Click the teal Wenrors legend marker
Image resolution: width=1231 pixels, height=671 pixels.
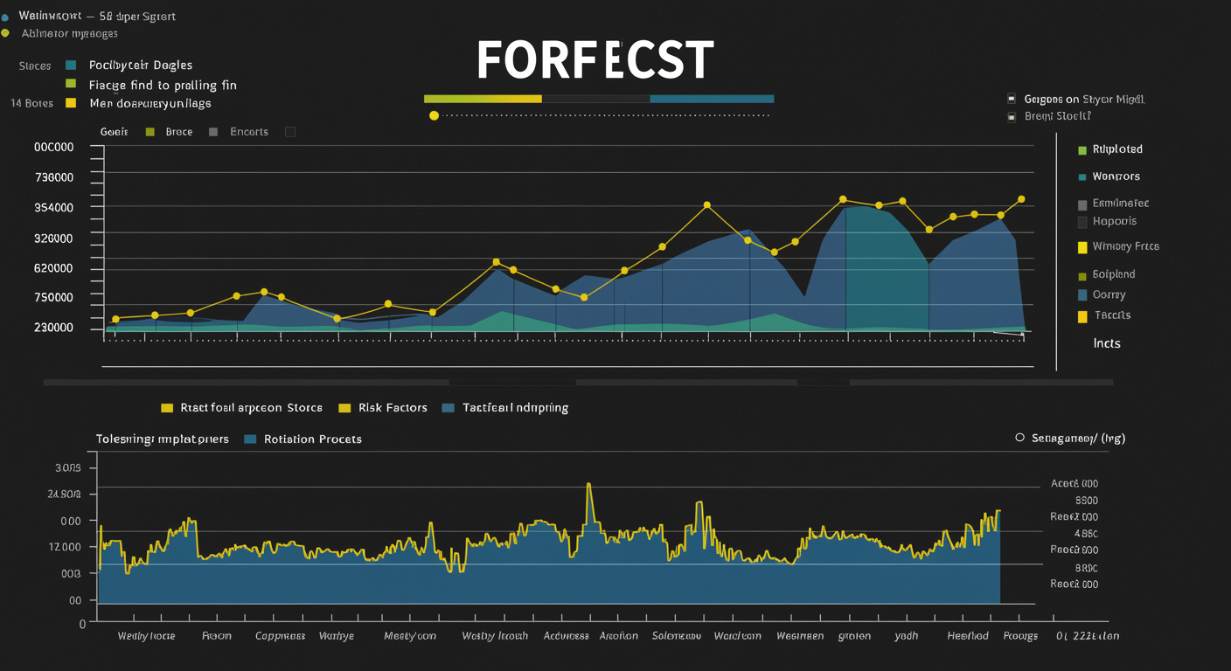coord(1082,177)
